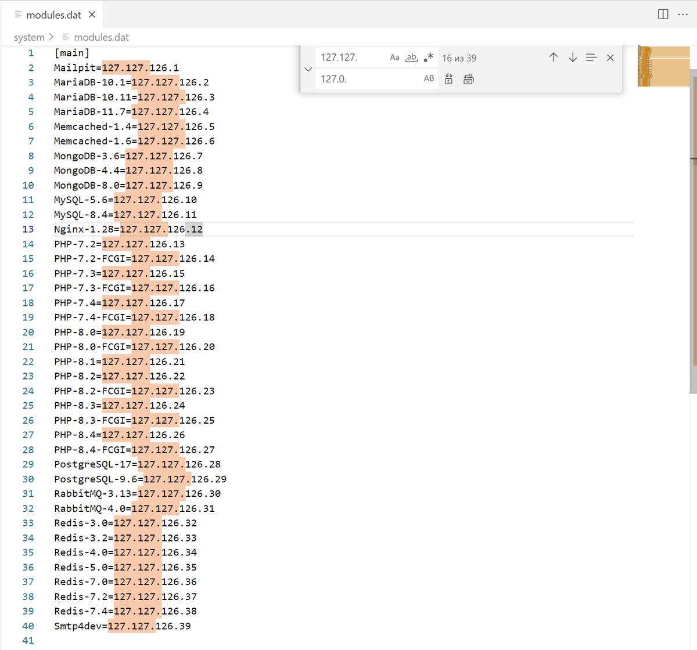Split the editor to the right
Screen dimensions: 697x650
(x=663, y=14)
